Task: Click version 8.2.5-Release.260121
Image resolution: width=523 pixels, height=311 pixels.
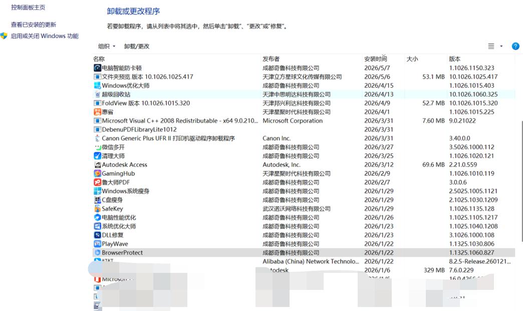Action: 479,261
